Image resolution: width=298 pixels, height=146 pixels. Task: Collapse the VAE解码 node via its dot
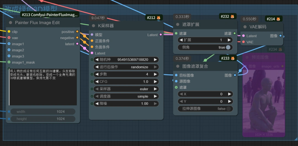[x=245, y=27]
